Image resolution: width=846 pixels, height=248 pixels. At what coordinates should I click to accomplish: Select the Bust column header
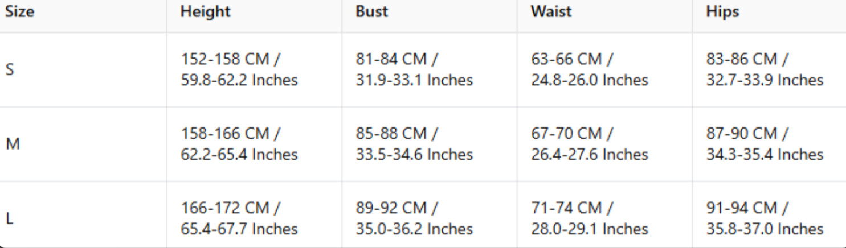click(x=371, y=12)
